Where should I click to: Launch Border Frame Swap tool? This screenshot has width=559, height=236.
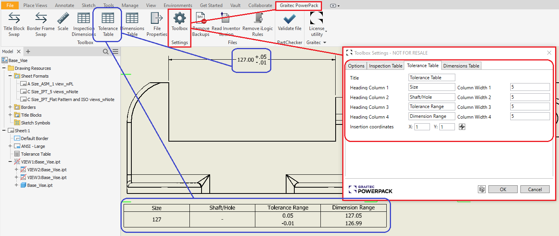point(41,24)
